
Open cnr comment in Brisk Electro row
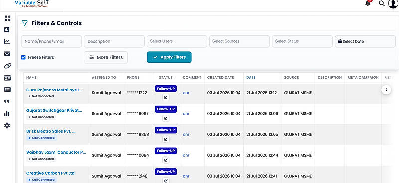(186, 135)
